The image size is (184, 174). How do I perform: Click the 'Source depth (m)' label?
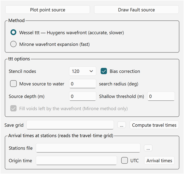tap(27, 96)
